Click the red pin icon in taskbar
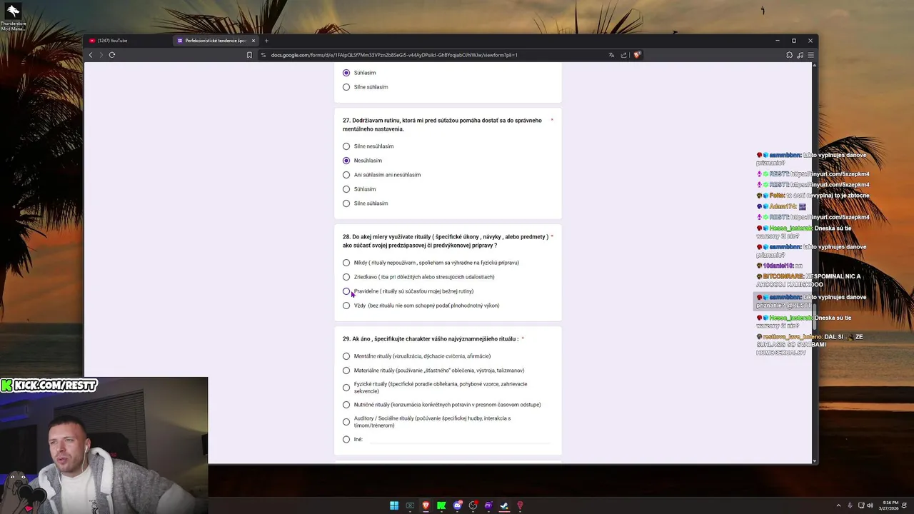This screenshot has width=914, height=514. (520, 505)
